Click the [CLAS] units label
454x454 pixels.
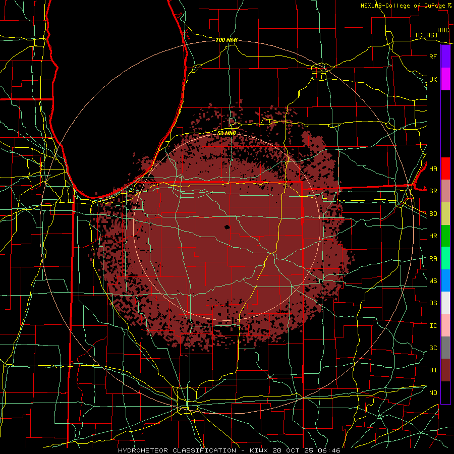coord(426,35)
